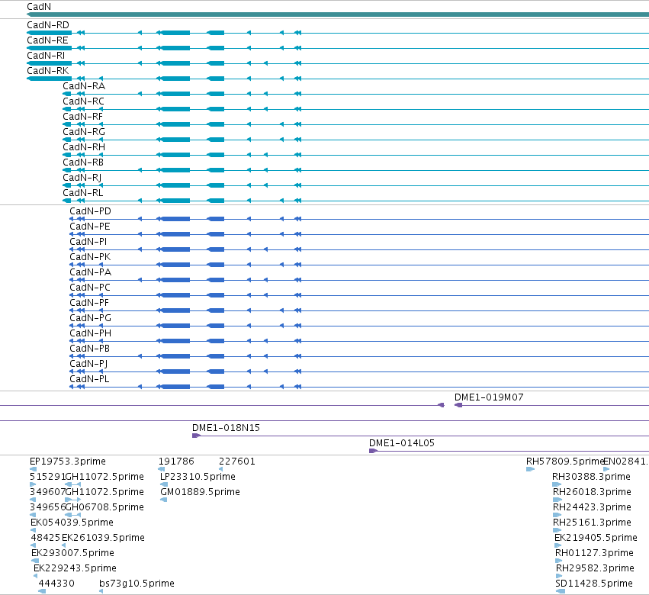
Task: Click EK219405.5prime label
Action: coord(596,539)
